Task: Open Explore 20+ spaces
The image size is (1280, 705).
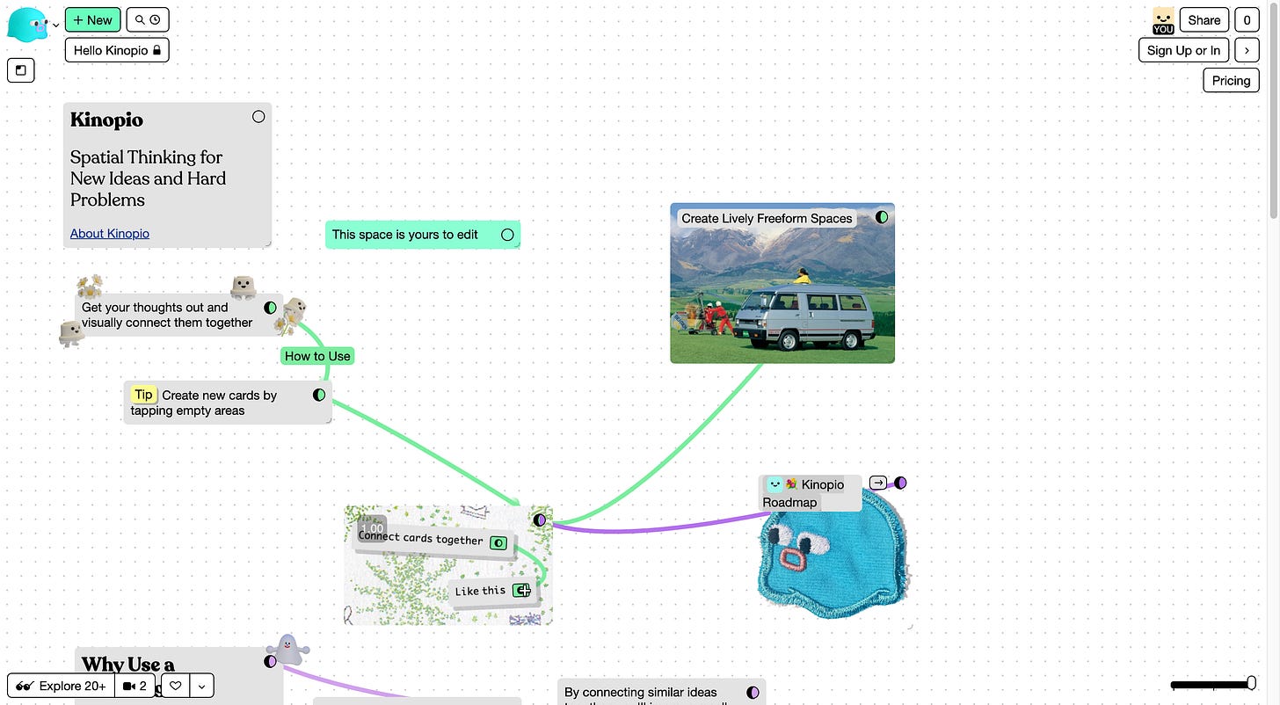Action: (62, 686)
